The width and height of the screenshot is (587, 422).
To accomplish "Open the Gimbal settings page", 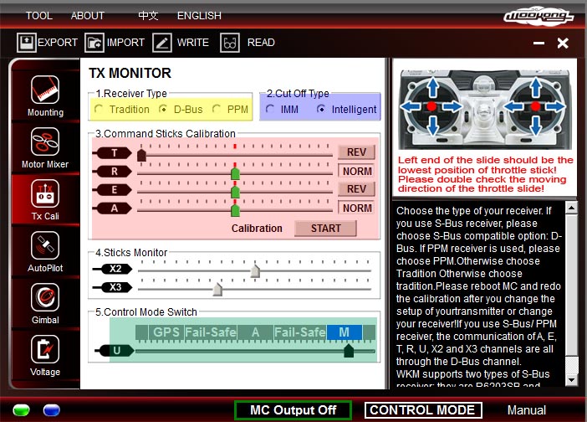I will coord(45,299).
